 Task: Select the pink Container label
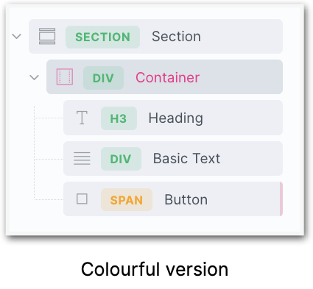168,77
